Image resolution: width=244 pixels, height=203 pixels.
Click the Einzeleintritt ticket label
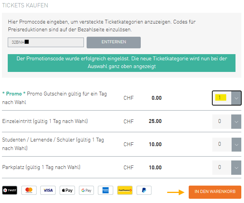point(45,121)
